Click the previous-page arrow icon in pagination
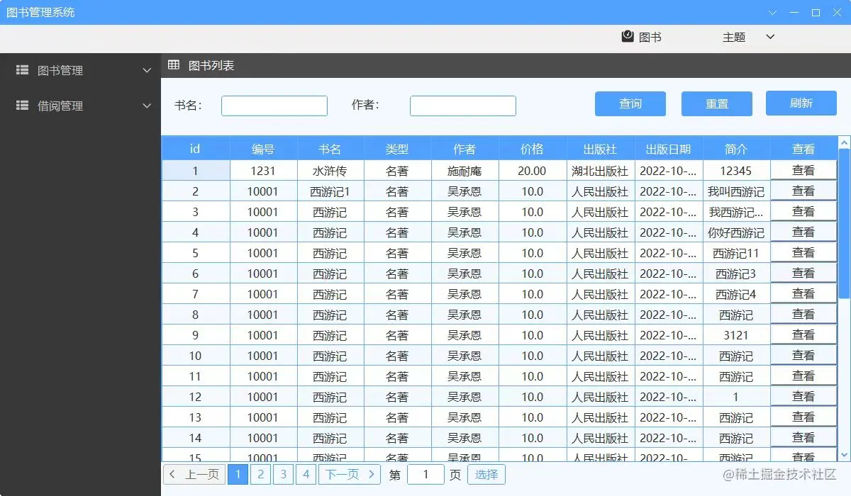Screen dimensions: 851x496 [x=172, y=474]
